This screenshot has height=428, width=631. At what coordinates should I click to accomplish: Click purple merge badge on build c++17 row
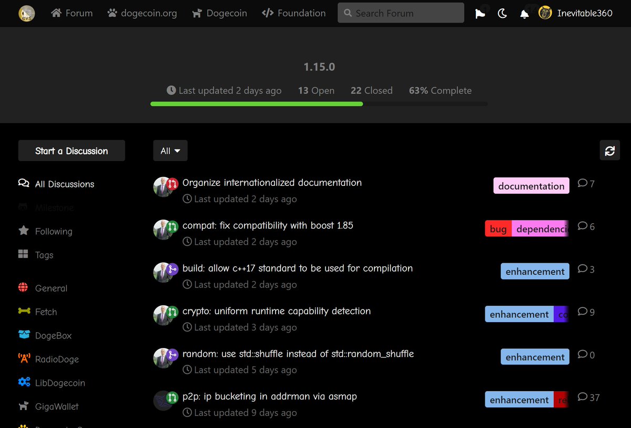(x=172, y=270)
